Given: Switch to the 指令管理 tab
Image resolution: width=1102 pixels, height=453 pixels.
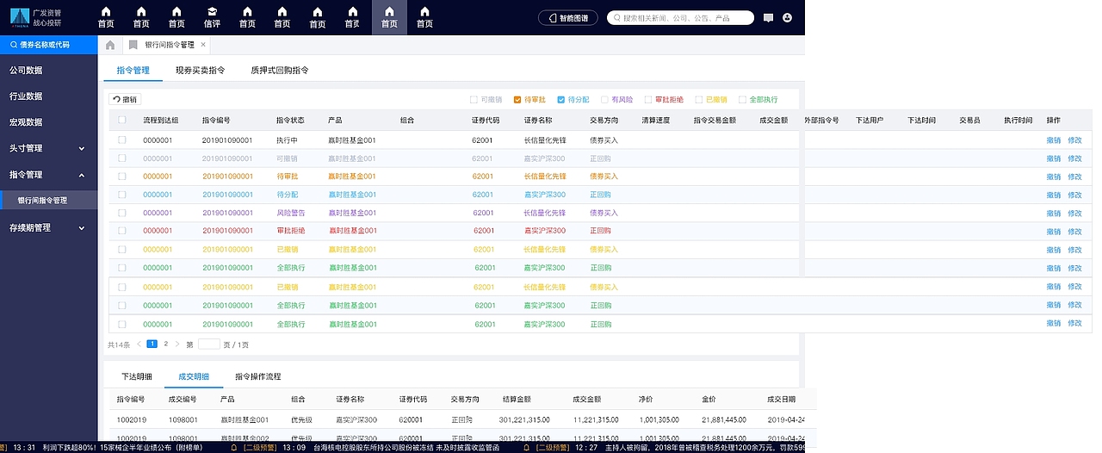Looking at the screenshot, I should (133, 71).
